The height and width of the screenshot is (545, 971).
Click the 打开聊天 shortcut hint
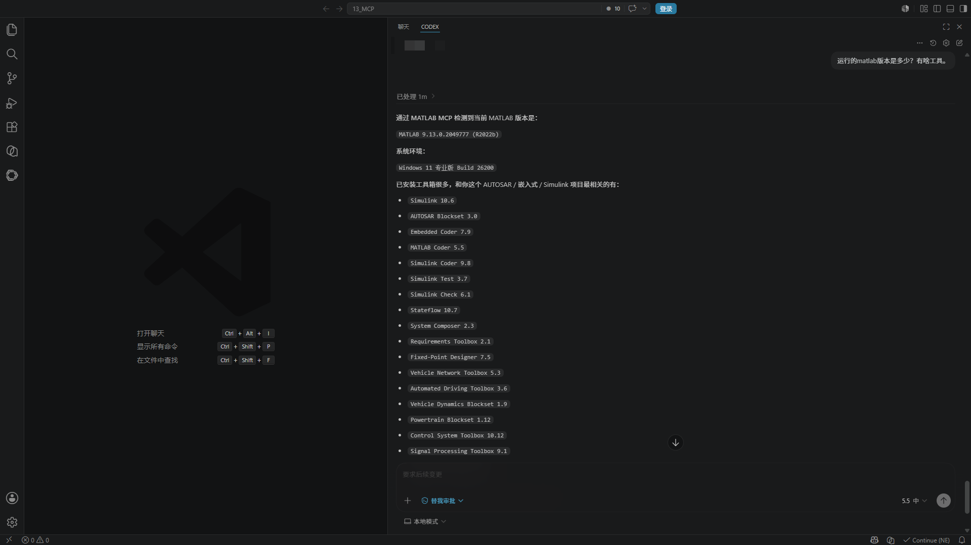point(150,333)
